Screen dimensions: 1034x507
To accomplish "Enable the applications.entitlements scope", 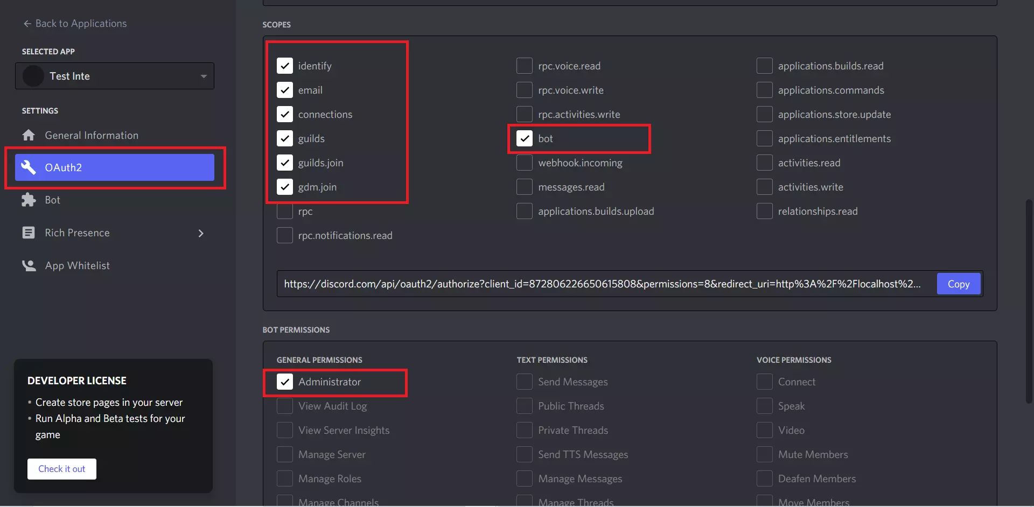I will pos(765,138).
